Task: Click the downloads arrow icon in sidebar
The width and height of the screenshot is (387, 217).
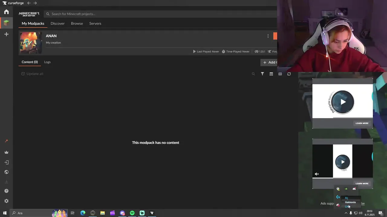Action: click(x=6, y=182)
